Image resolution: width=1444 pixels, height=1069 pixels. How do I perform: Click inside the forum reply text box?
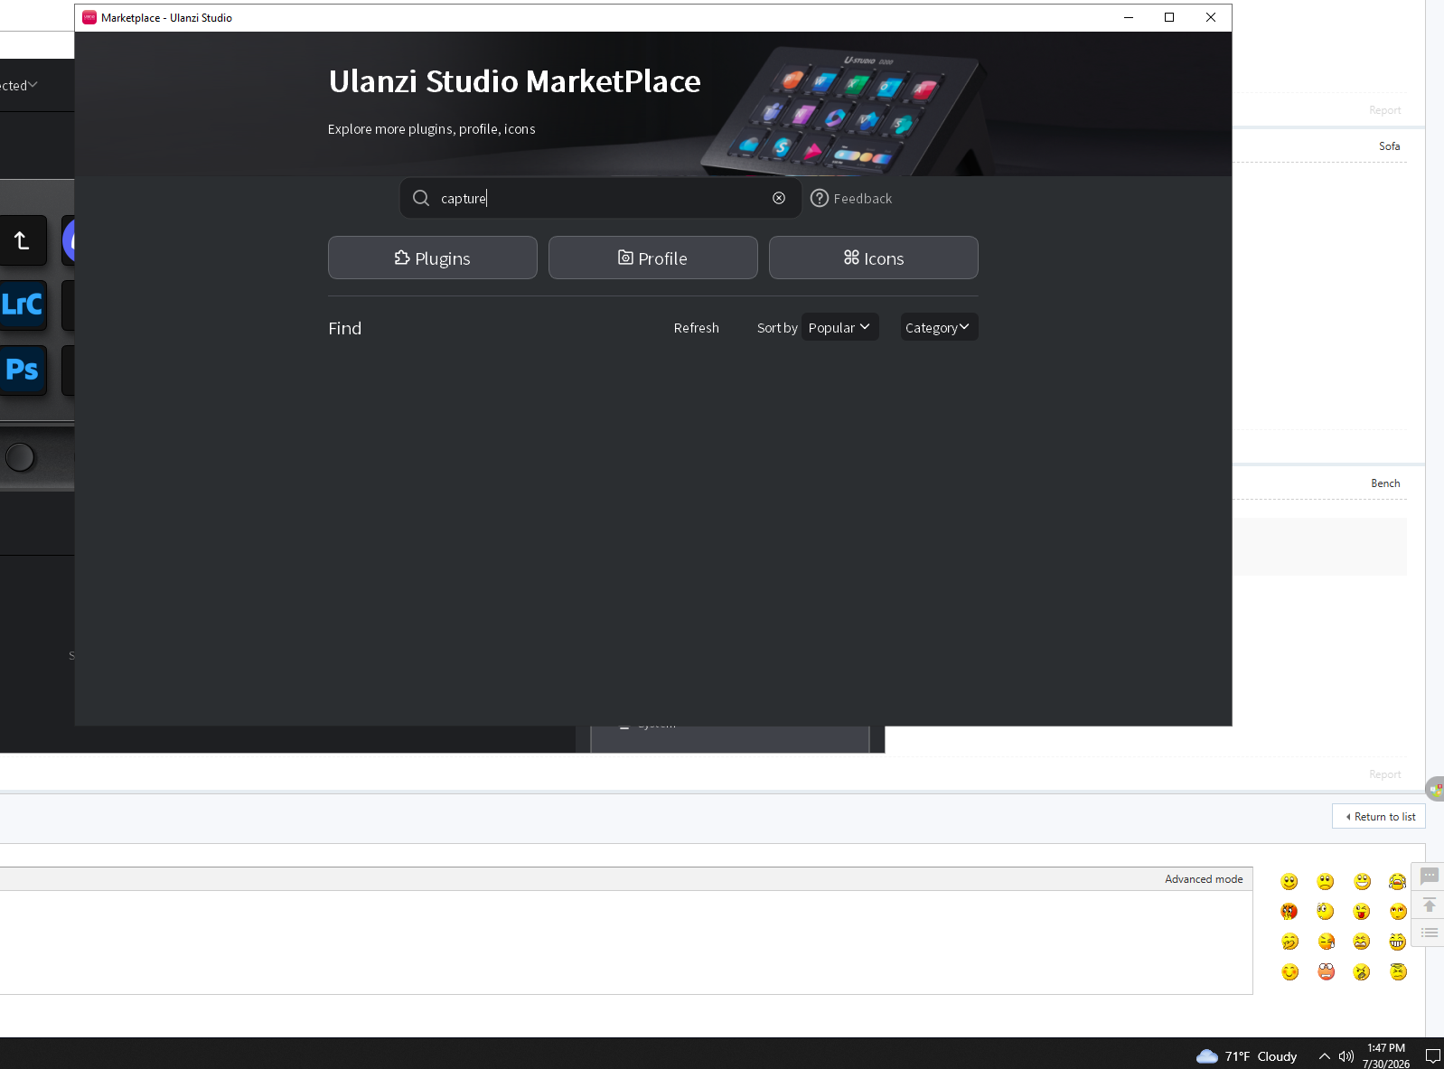click(626, 942)
